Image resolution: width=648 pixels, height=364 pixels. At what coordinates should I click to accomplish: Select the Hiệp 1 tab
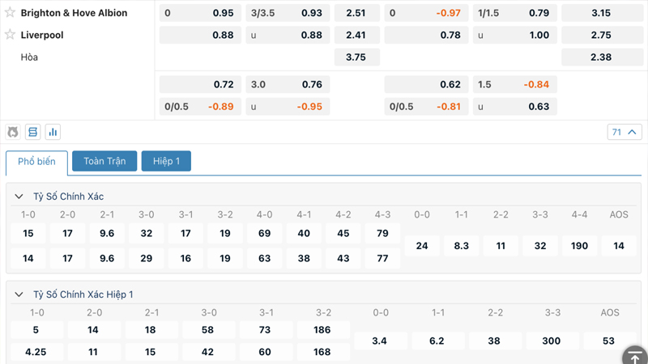point(166,161)
